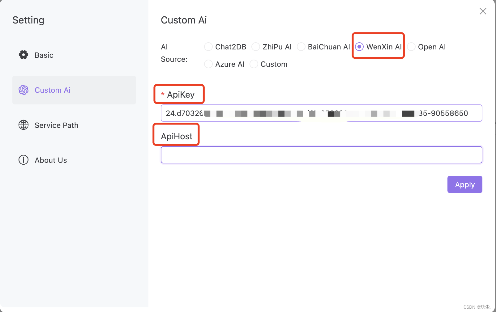Choose ZhiPu AI as source
496x312 pixels.
[256, 47]
